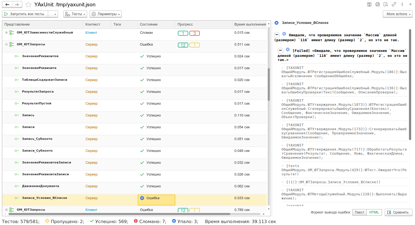The image size is (415, 225).
Task: Select the Записи_Условие_ВСписке test row
Action: pyautogui.click(x=134, y=200)
